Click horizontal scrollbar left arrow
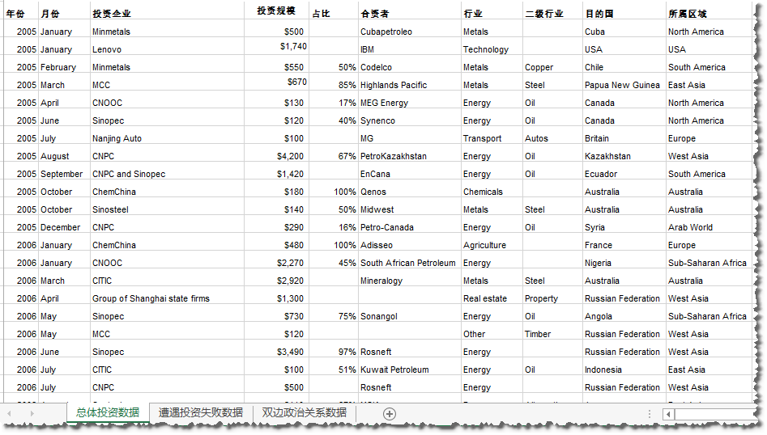 pyautogui.click(x=668, y=415)
